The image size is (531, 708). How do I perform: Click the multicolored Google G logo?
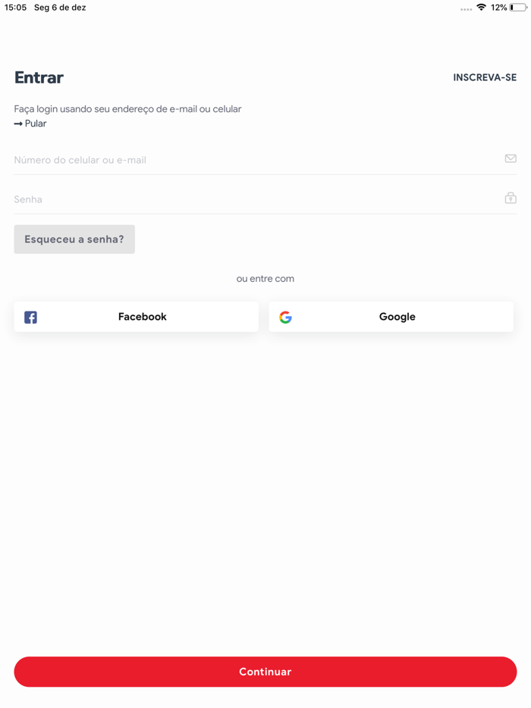click(x=285, y=317)
